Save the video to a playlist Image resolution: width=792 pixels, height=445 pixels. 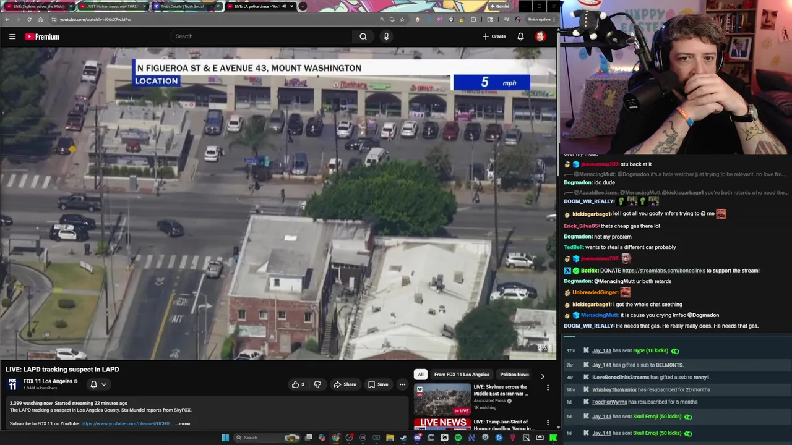coord(378,384)
